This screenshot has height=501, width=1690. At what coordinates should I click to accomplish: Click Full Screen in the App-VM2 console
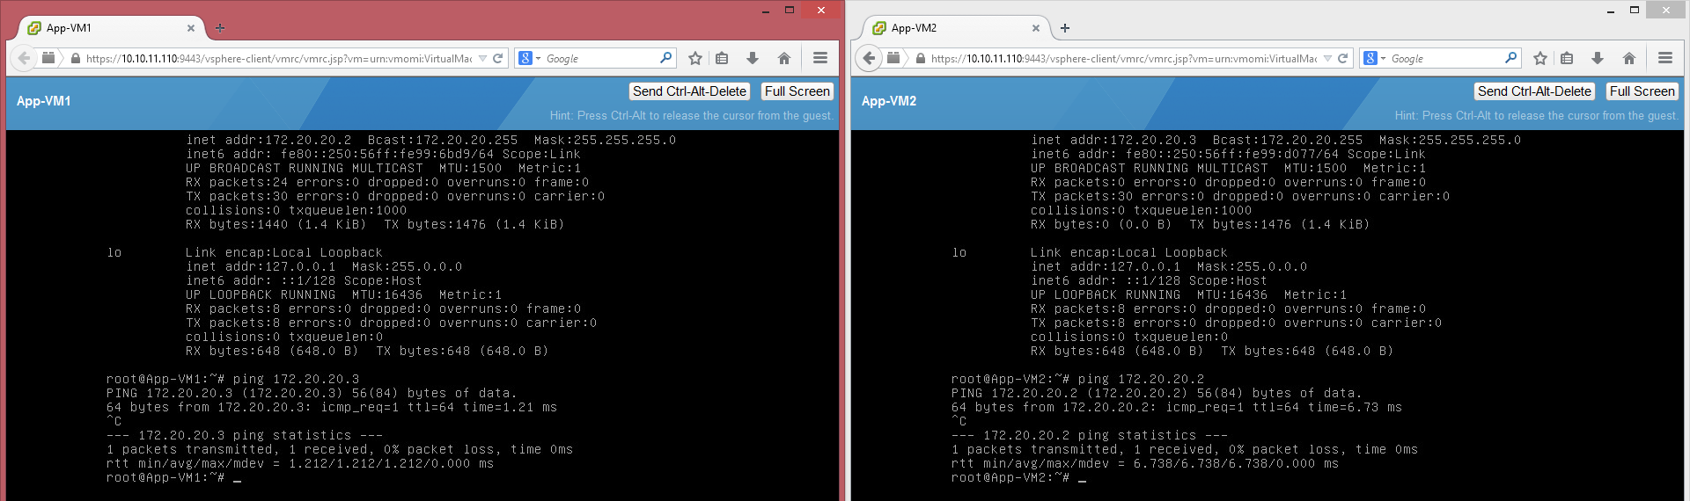pyautogui.click(x=1642, y=91)
